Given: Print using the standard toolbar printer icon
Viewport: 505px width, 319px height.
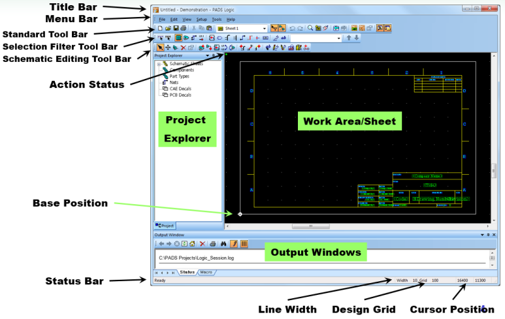Looking at the screenshot, I should click(184, 28).
